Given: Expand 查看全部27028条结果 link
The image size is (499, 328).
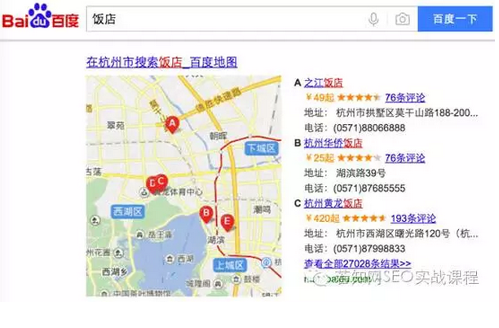Looking at the screenshot, I should point(357,264).
